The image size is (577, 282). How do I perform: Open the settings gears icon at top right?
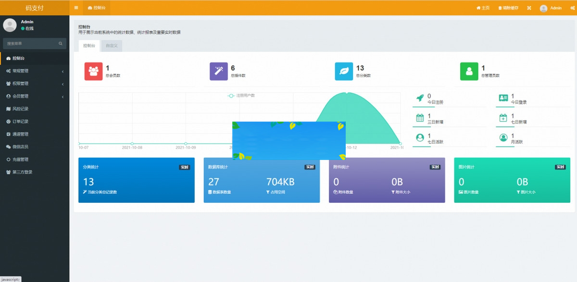pyautogui.click(x=572, y=8)
